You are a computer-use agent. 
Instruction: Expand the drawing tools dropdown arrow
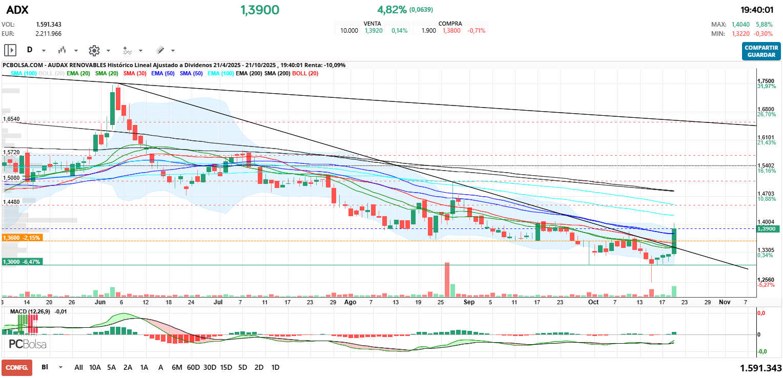pyautogui.click(x=173, y=51)
